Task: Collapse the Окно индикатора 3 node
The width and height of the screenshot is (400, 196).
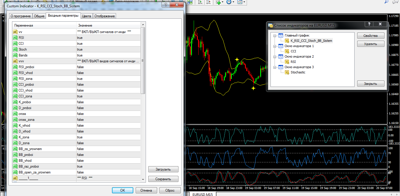Action: pos(275,67)
